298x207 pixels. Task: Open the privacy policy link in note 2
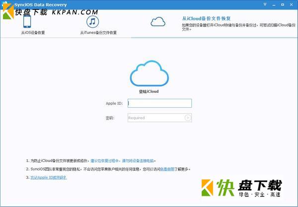[167, 169]
